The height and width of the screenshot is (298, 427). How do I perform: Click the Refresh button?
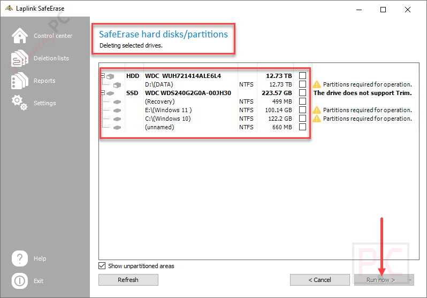pos(128,280)
